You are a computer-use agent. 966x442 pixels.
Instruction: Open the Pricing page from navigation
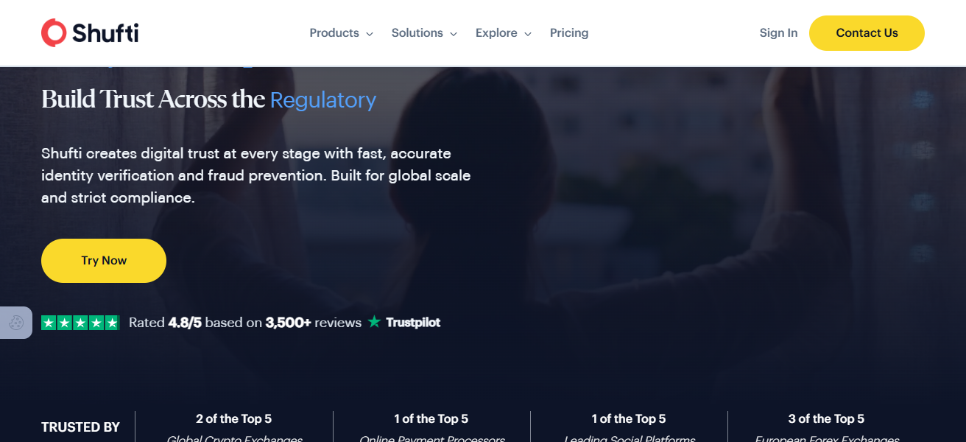[x=569, y=33]
